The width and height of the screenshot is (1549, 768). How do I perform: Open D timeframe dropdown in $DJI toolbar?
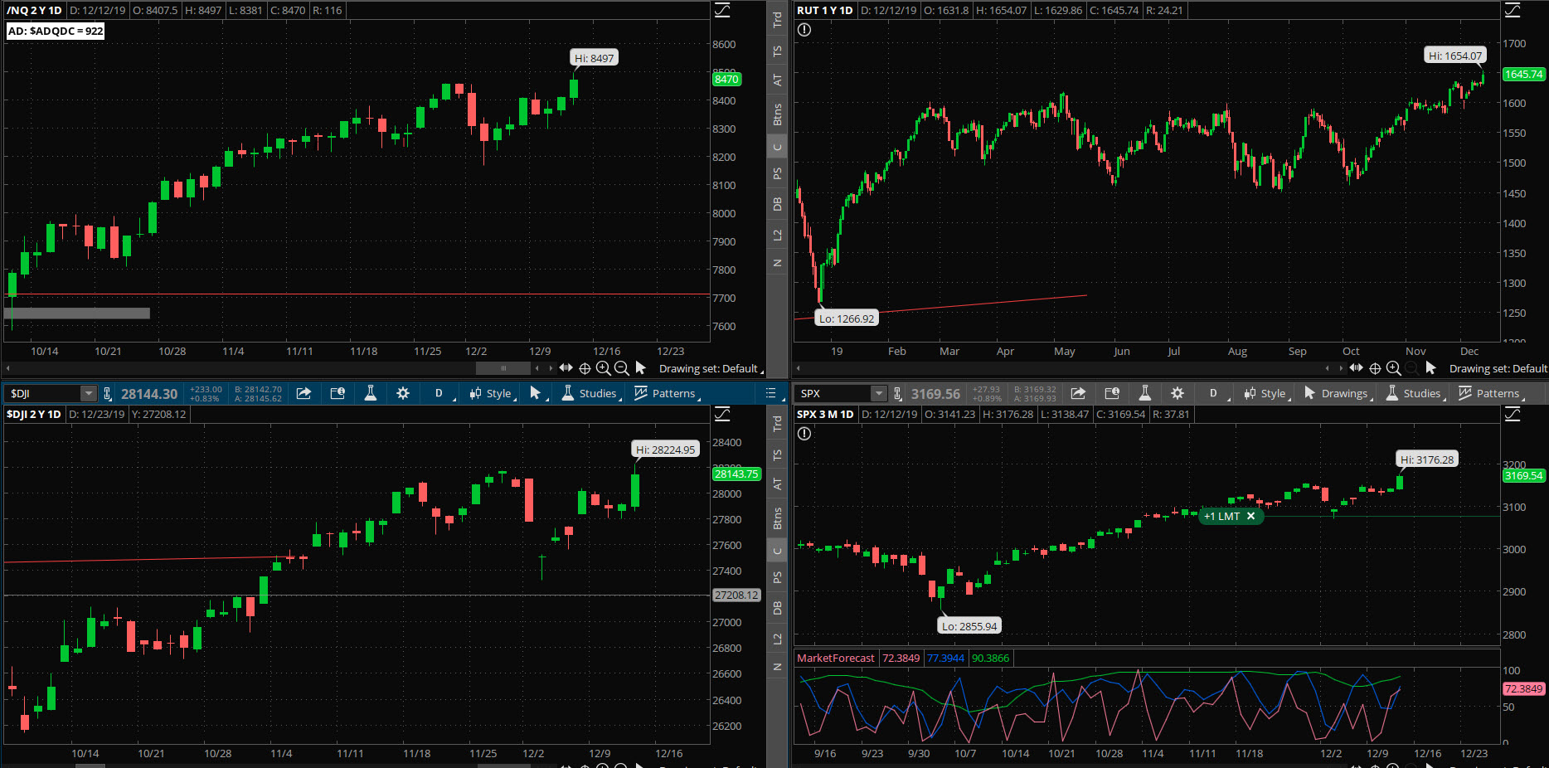click(439, 393)
